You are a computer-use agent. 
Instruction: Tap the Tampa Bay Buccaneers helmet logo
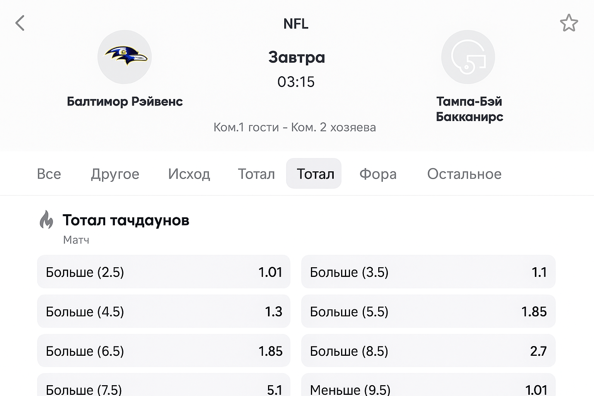point(468,57)
